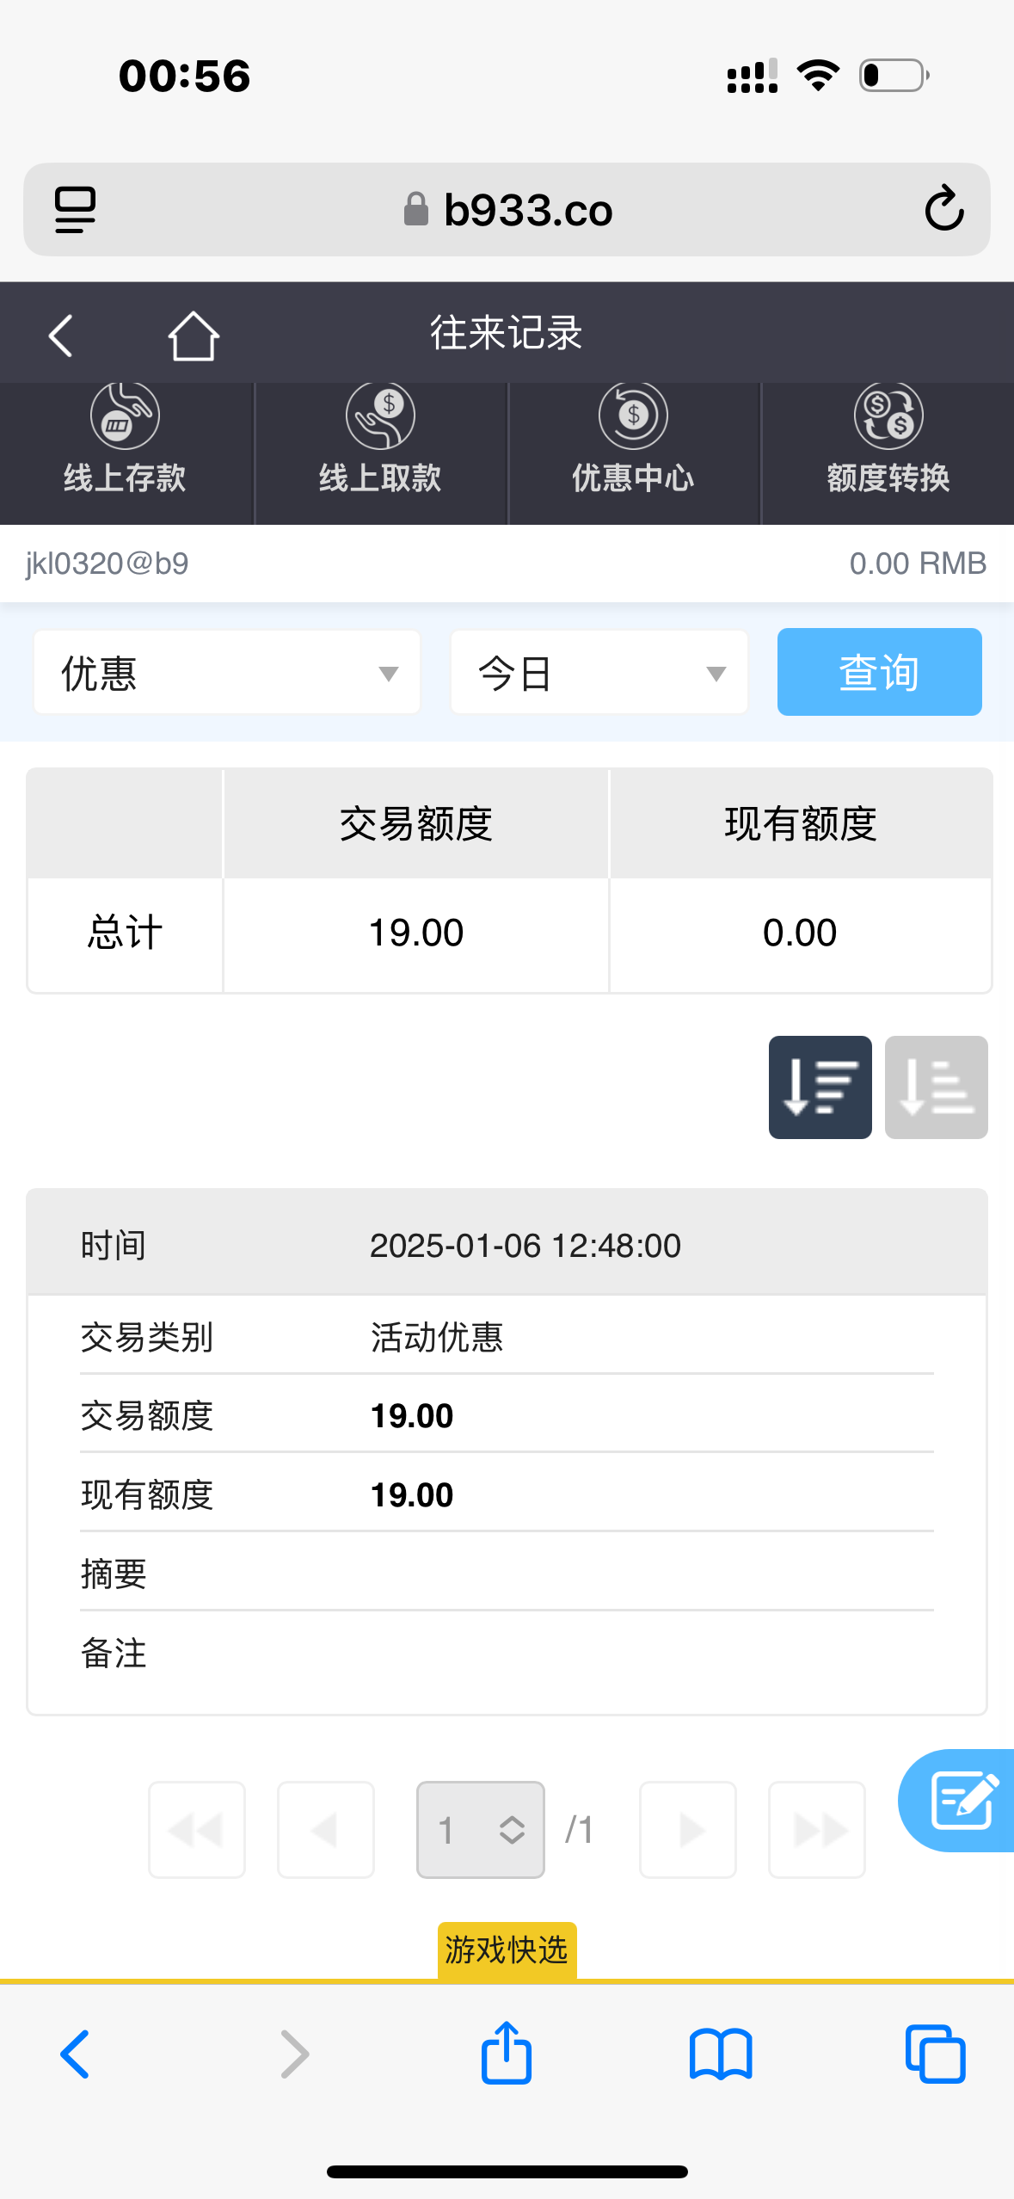
Task: Tap the home icon in header
Action: (193, 336)
